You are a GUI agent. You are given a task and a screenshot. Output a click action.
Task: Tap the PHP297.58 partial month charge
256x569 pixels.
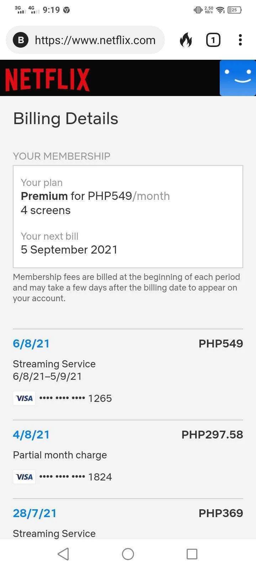coord(212,435)
